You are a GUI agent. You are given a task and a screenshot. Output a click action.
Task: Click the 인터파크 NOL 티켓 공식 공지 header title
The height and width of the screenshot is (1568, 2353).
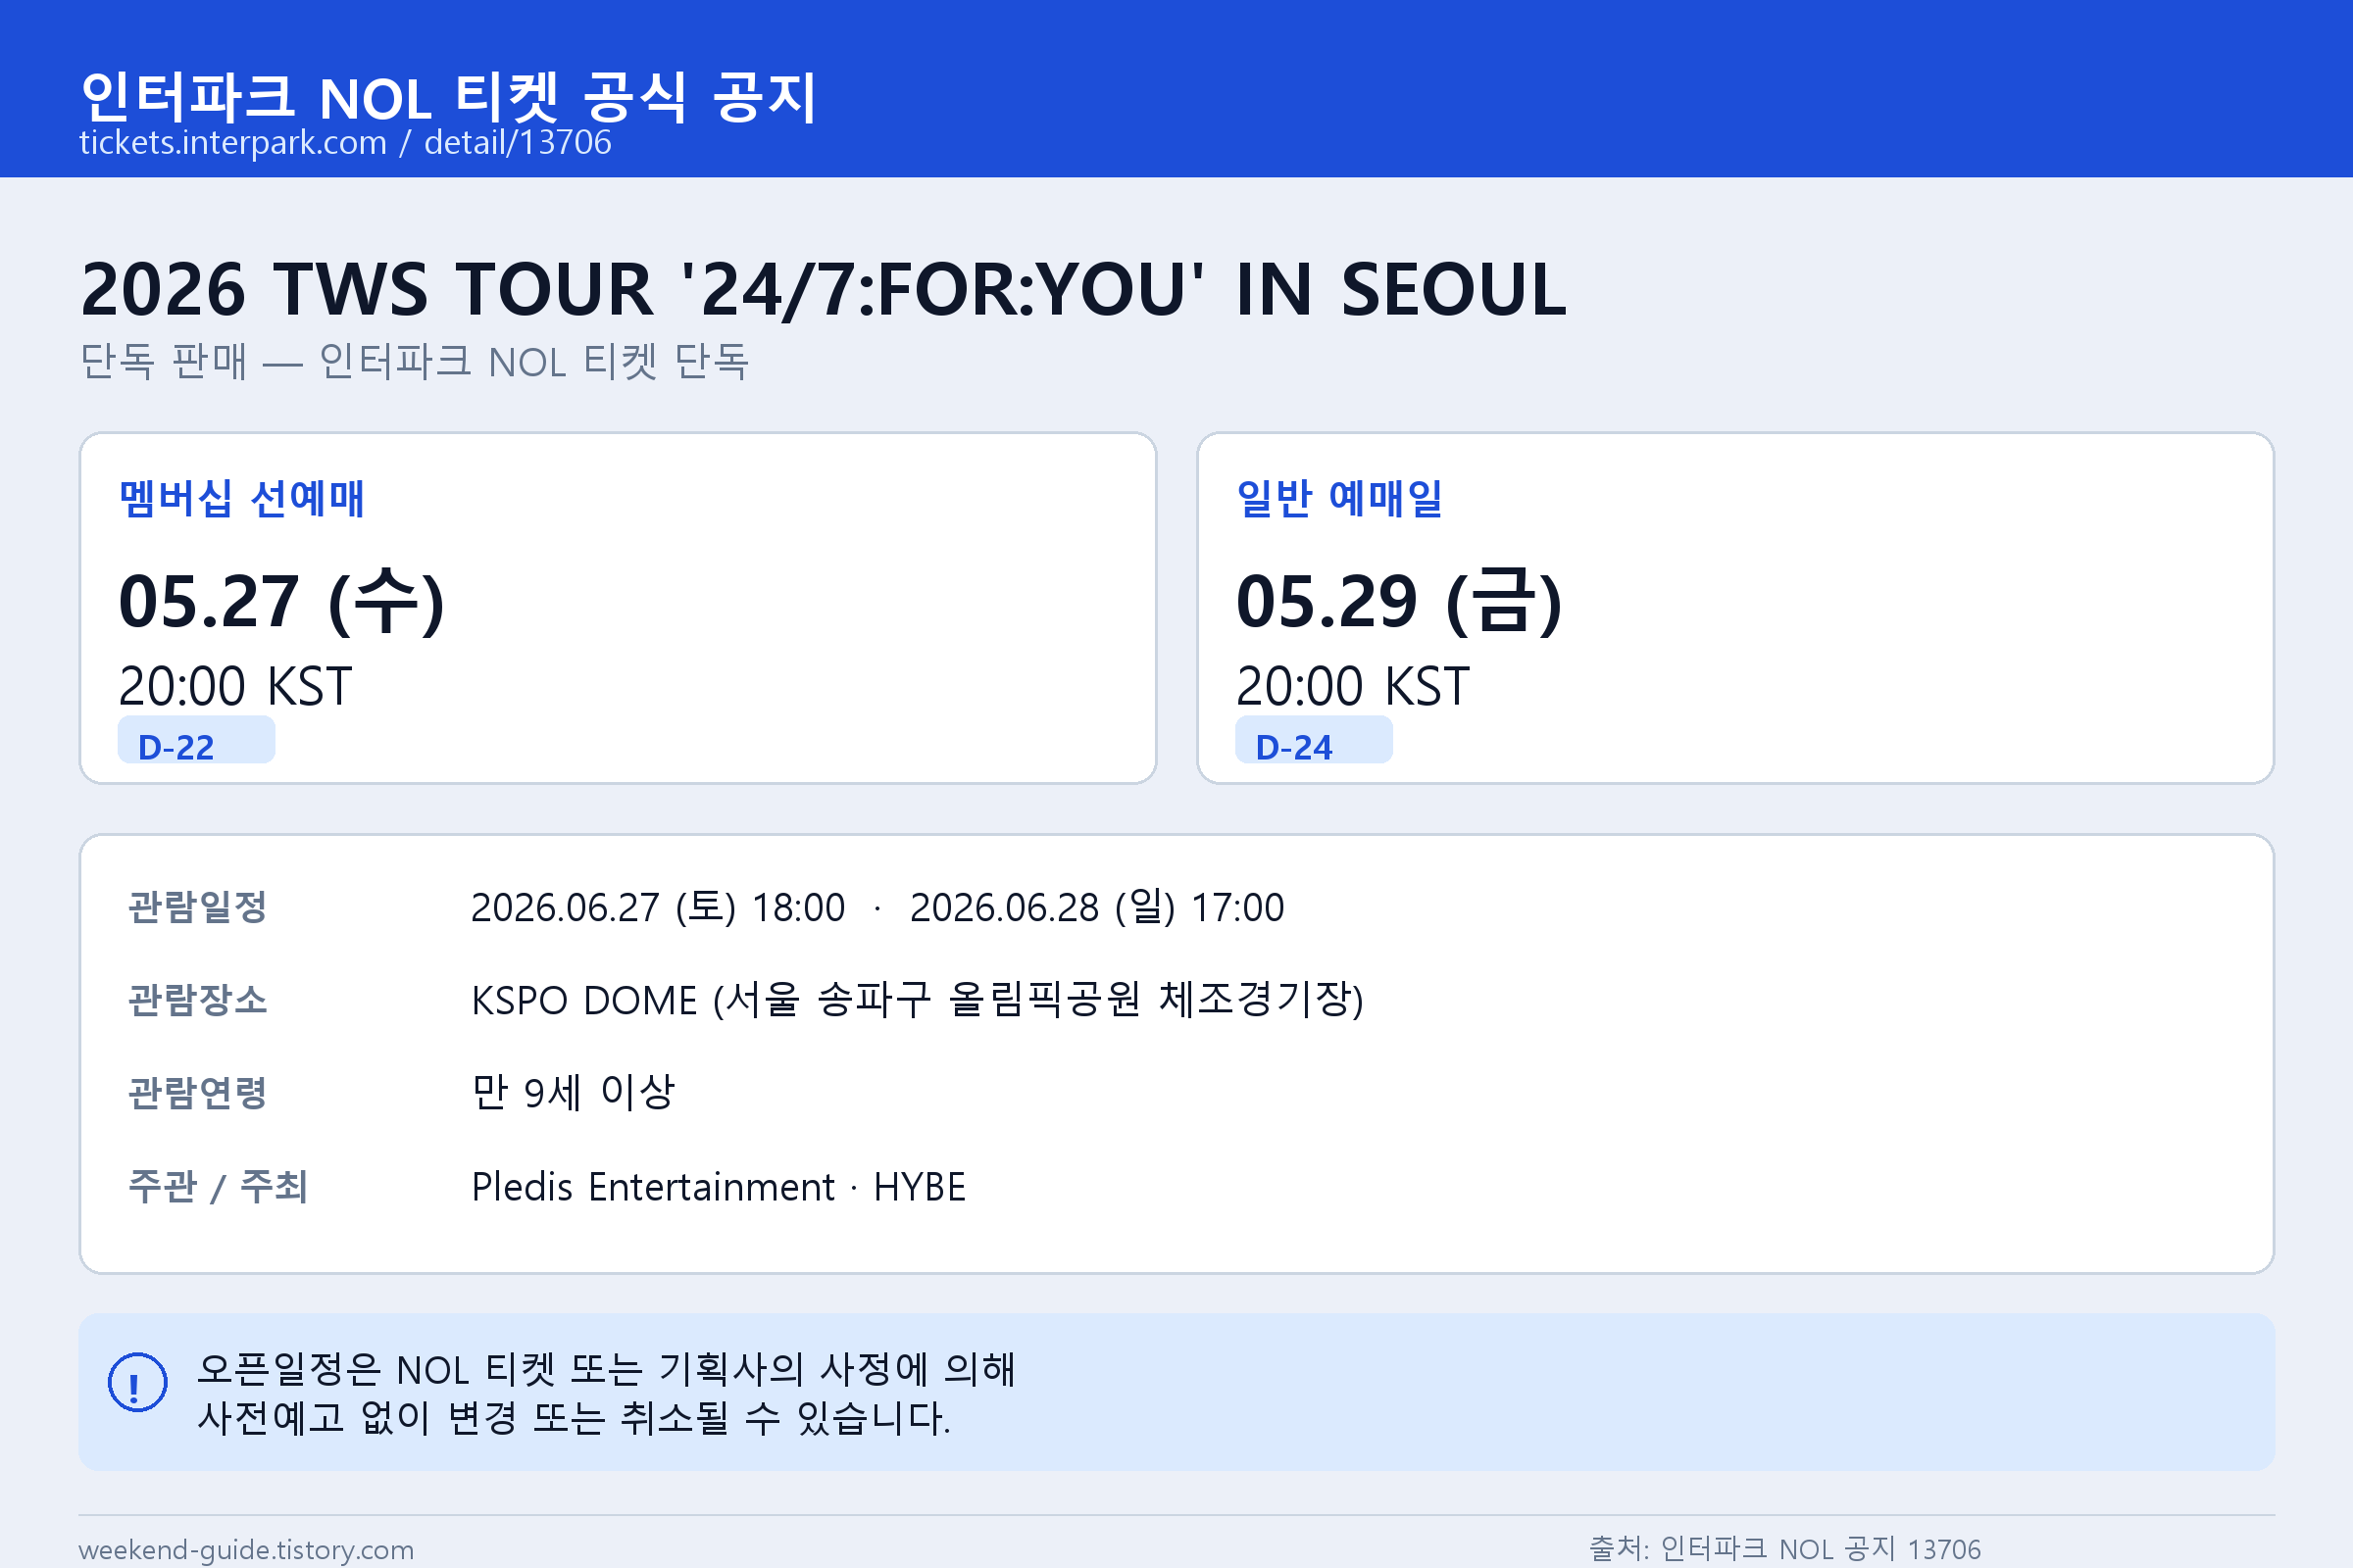pos(448,97)
